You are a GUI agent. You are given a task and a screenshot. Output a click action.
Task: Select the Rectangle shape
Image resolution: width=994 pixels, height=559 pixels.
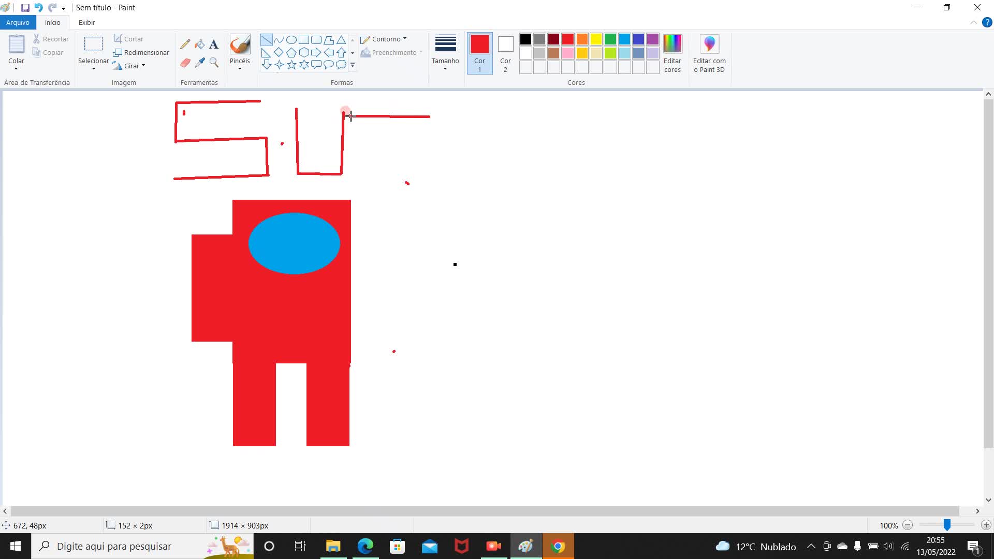pos(304,40)
